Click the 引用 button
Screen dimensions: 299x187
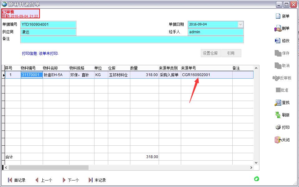click(231, 53)
